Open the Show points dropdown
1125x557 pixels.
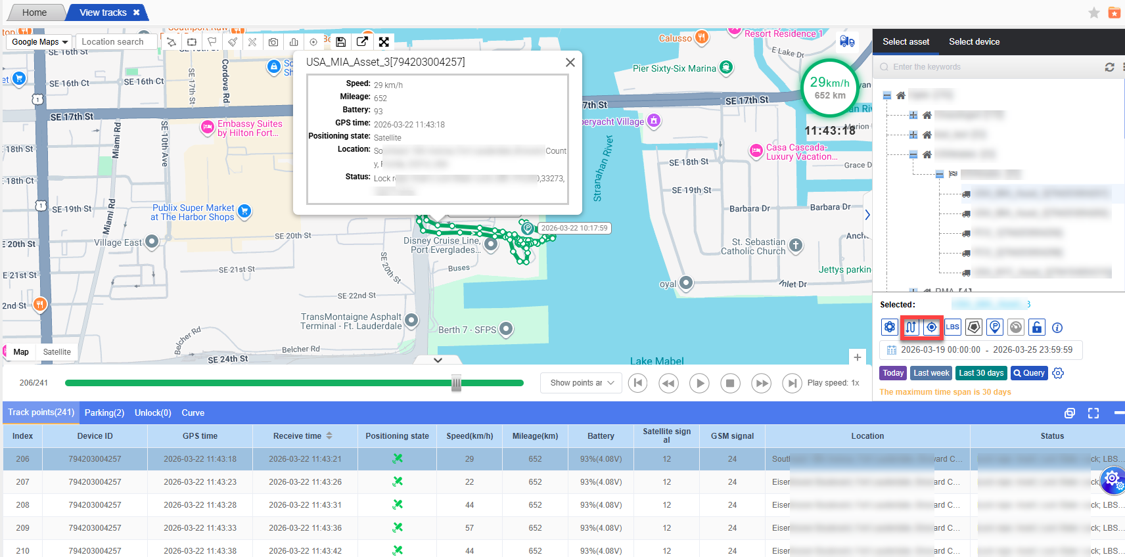click(582, 383)
